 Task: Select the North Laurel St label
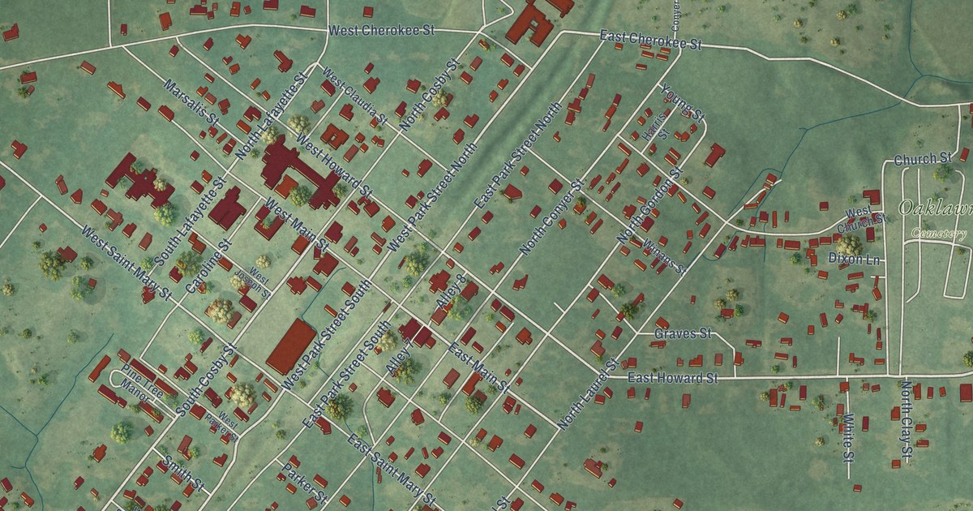tap(588, 393)
